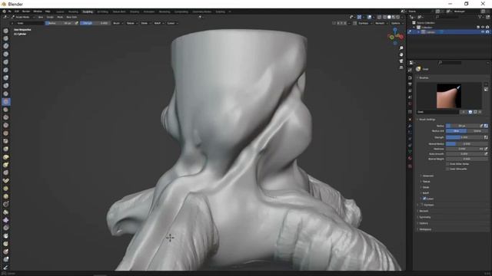Viewport: 492px width, 276px height.
Task: Select the Draw sculpt brush tool
Action: 5,31
